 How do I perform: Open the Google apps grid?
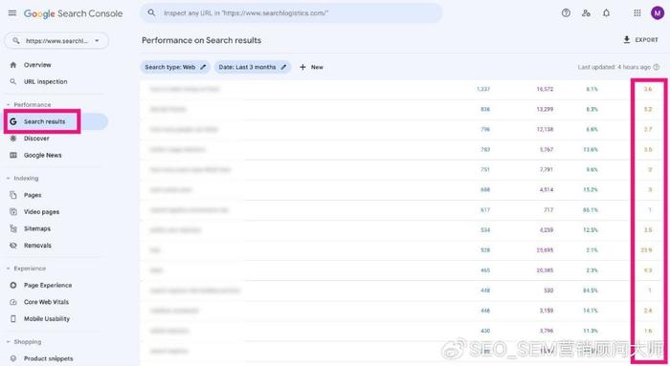[x=637, y=13]
